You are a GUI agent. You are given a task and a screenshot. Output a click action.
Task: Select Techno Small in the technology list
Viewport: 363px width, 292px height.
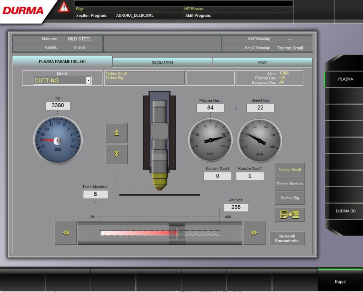pos(116,74)
